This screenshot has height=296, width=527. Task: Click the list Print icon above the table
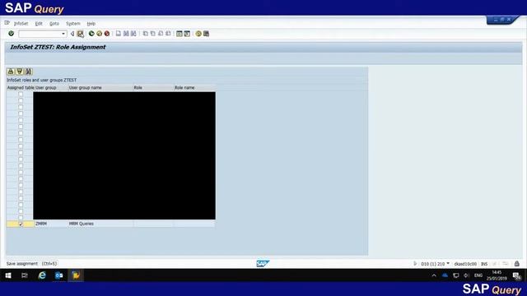coord(11,72)
